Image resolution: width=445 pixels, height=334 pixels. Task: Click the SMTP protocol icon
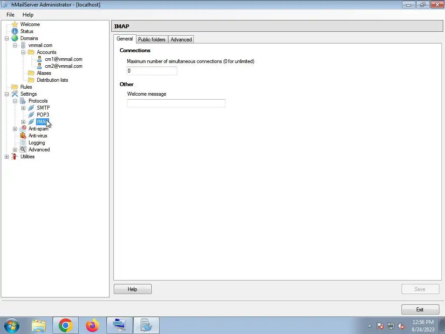(31, 108)
